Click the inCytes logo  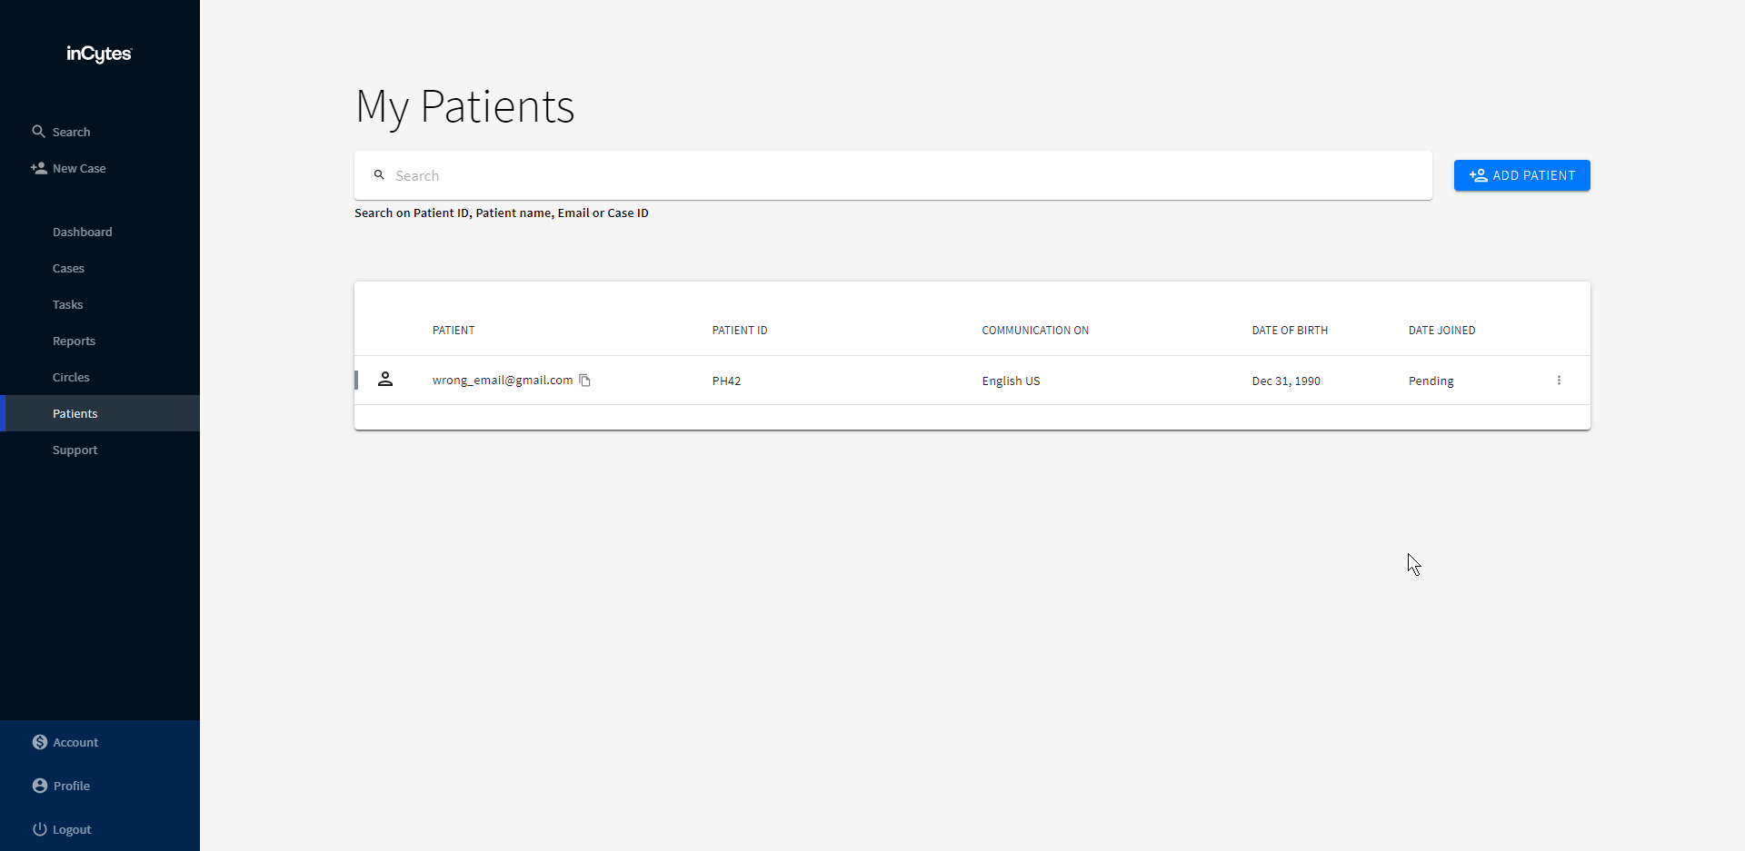[x=99, y=54]
